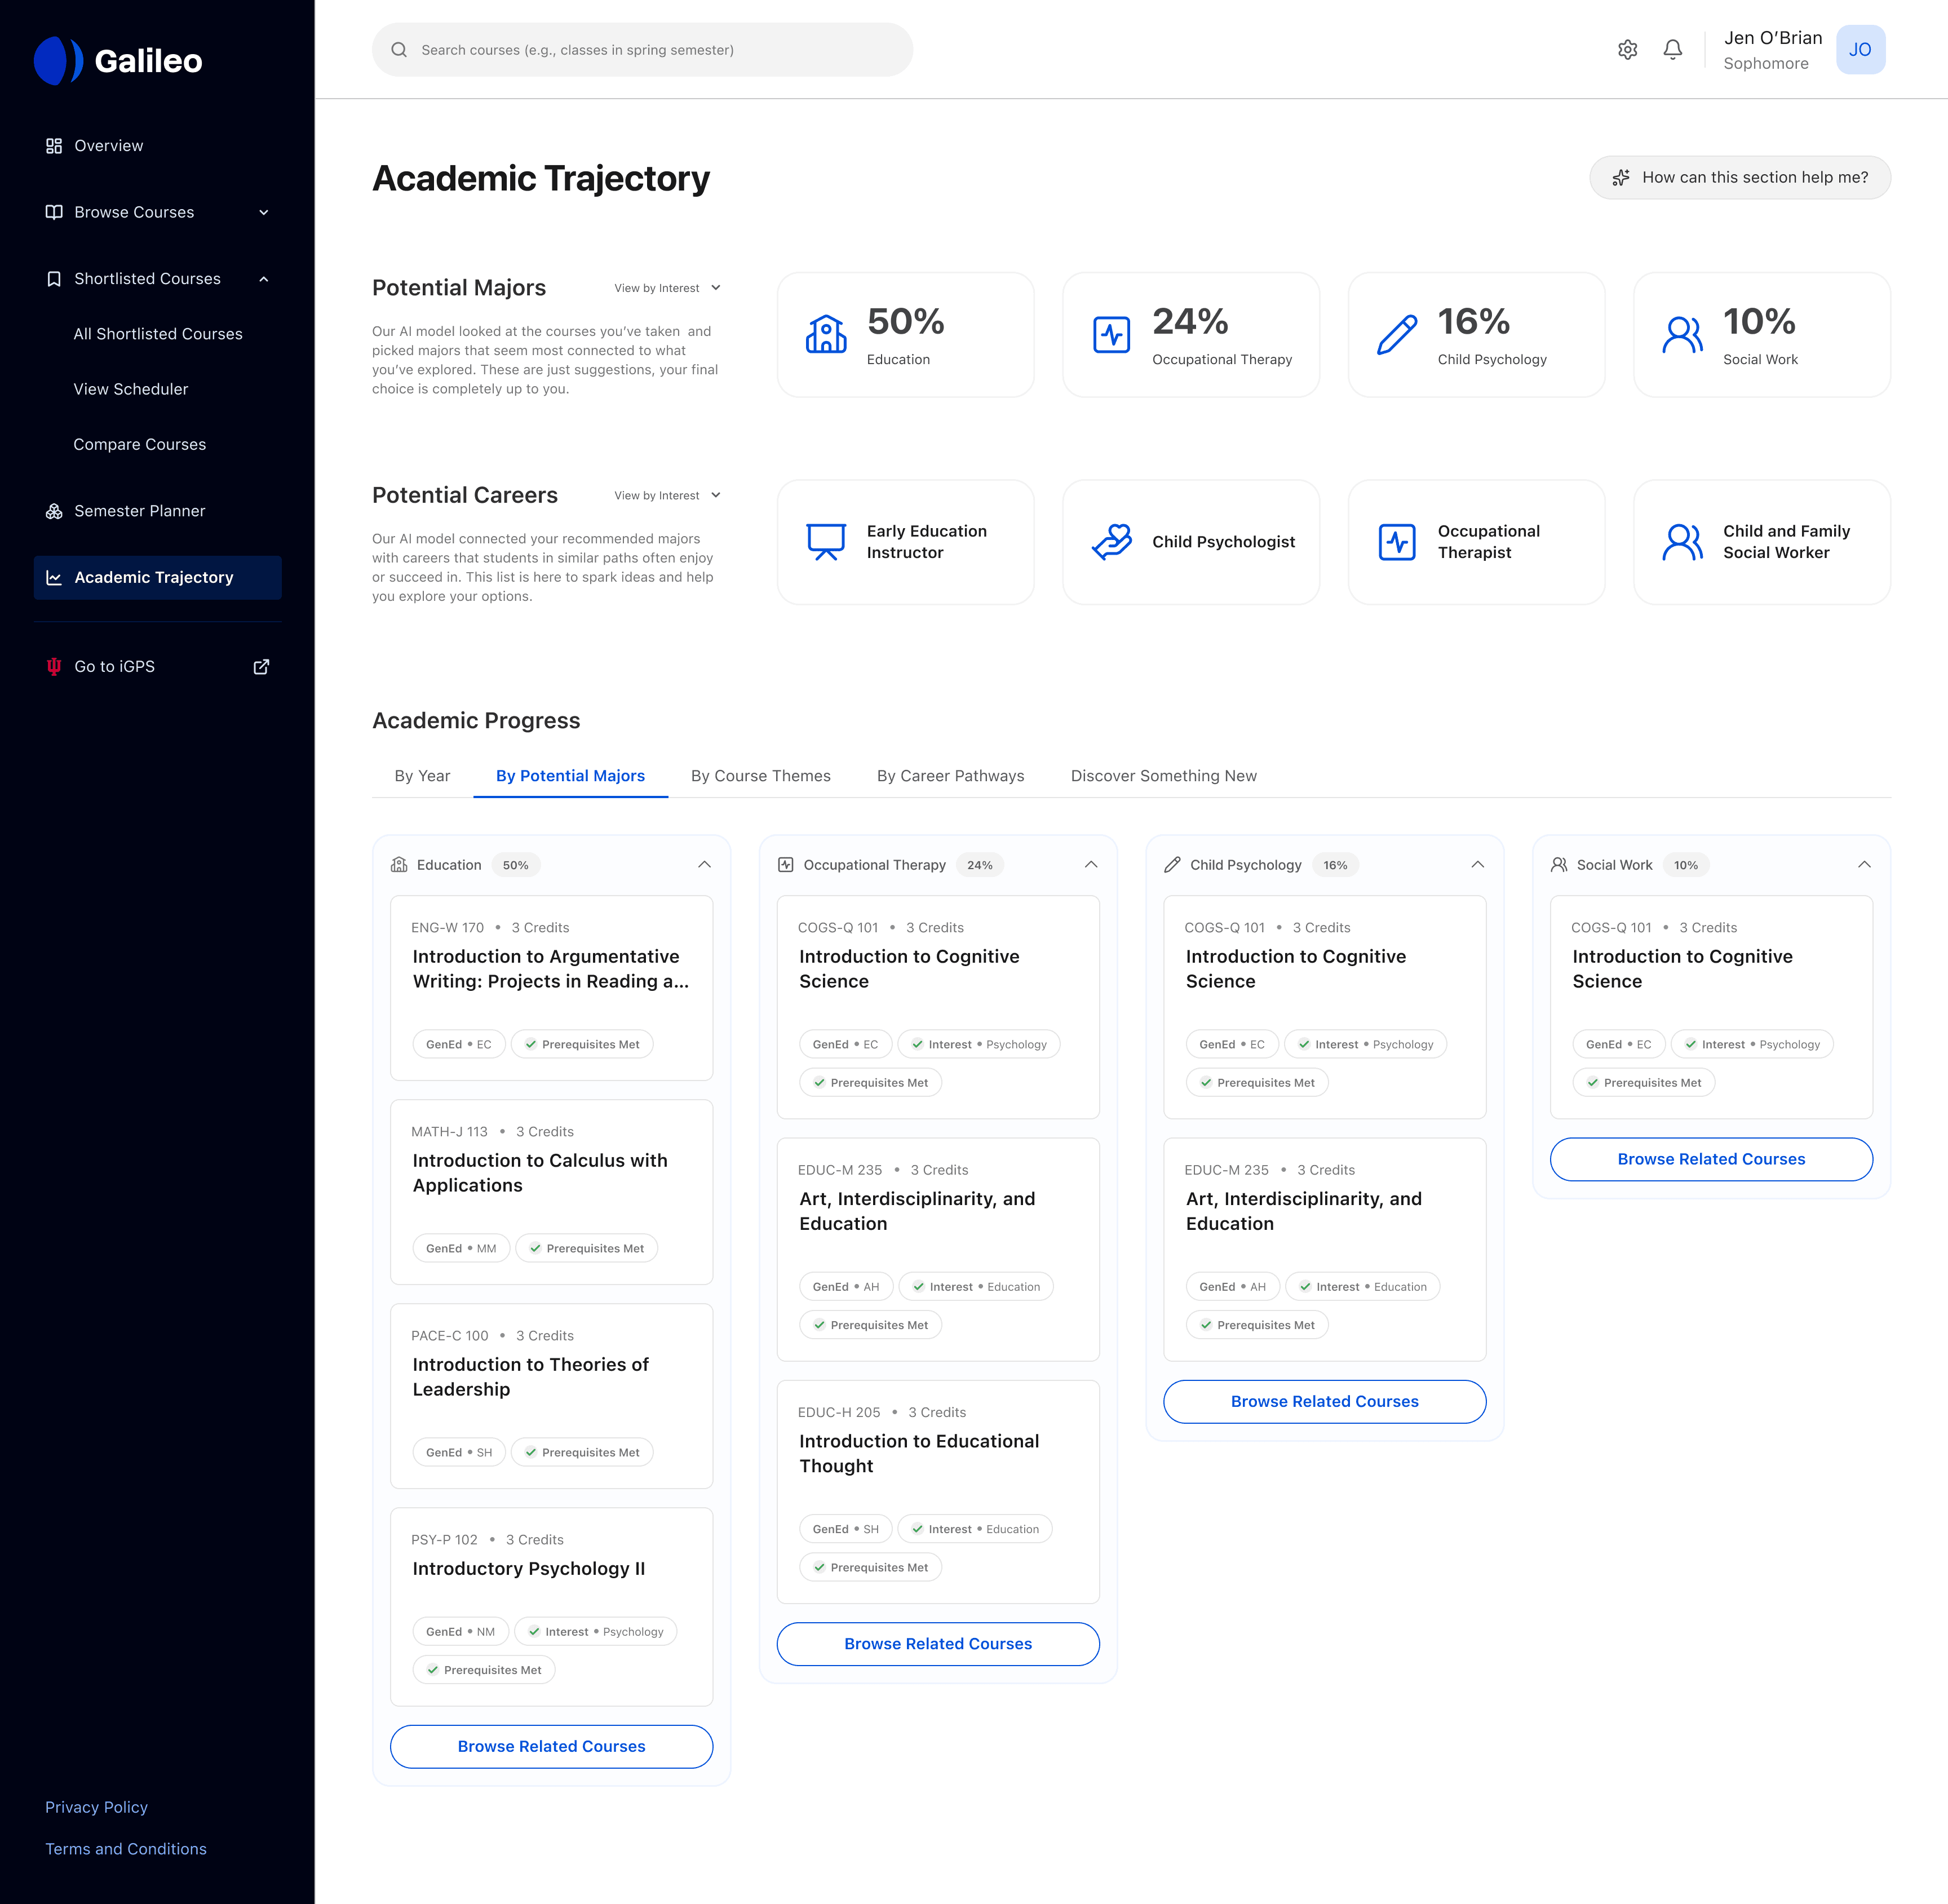1948x1904 pixels.
Task: Open the Go to iGPS external link icon
Action: pos(261,667)
